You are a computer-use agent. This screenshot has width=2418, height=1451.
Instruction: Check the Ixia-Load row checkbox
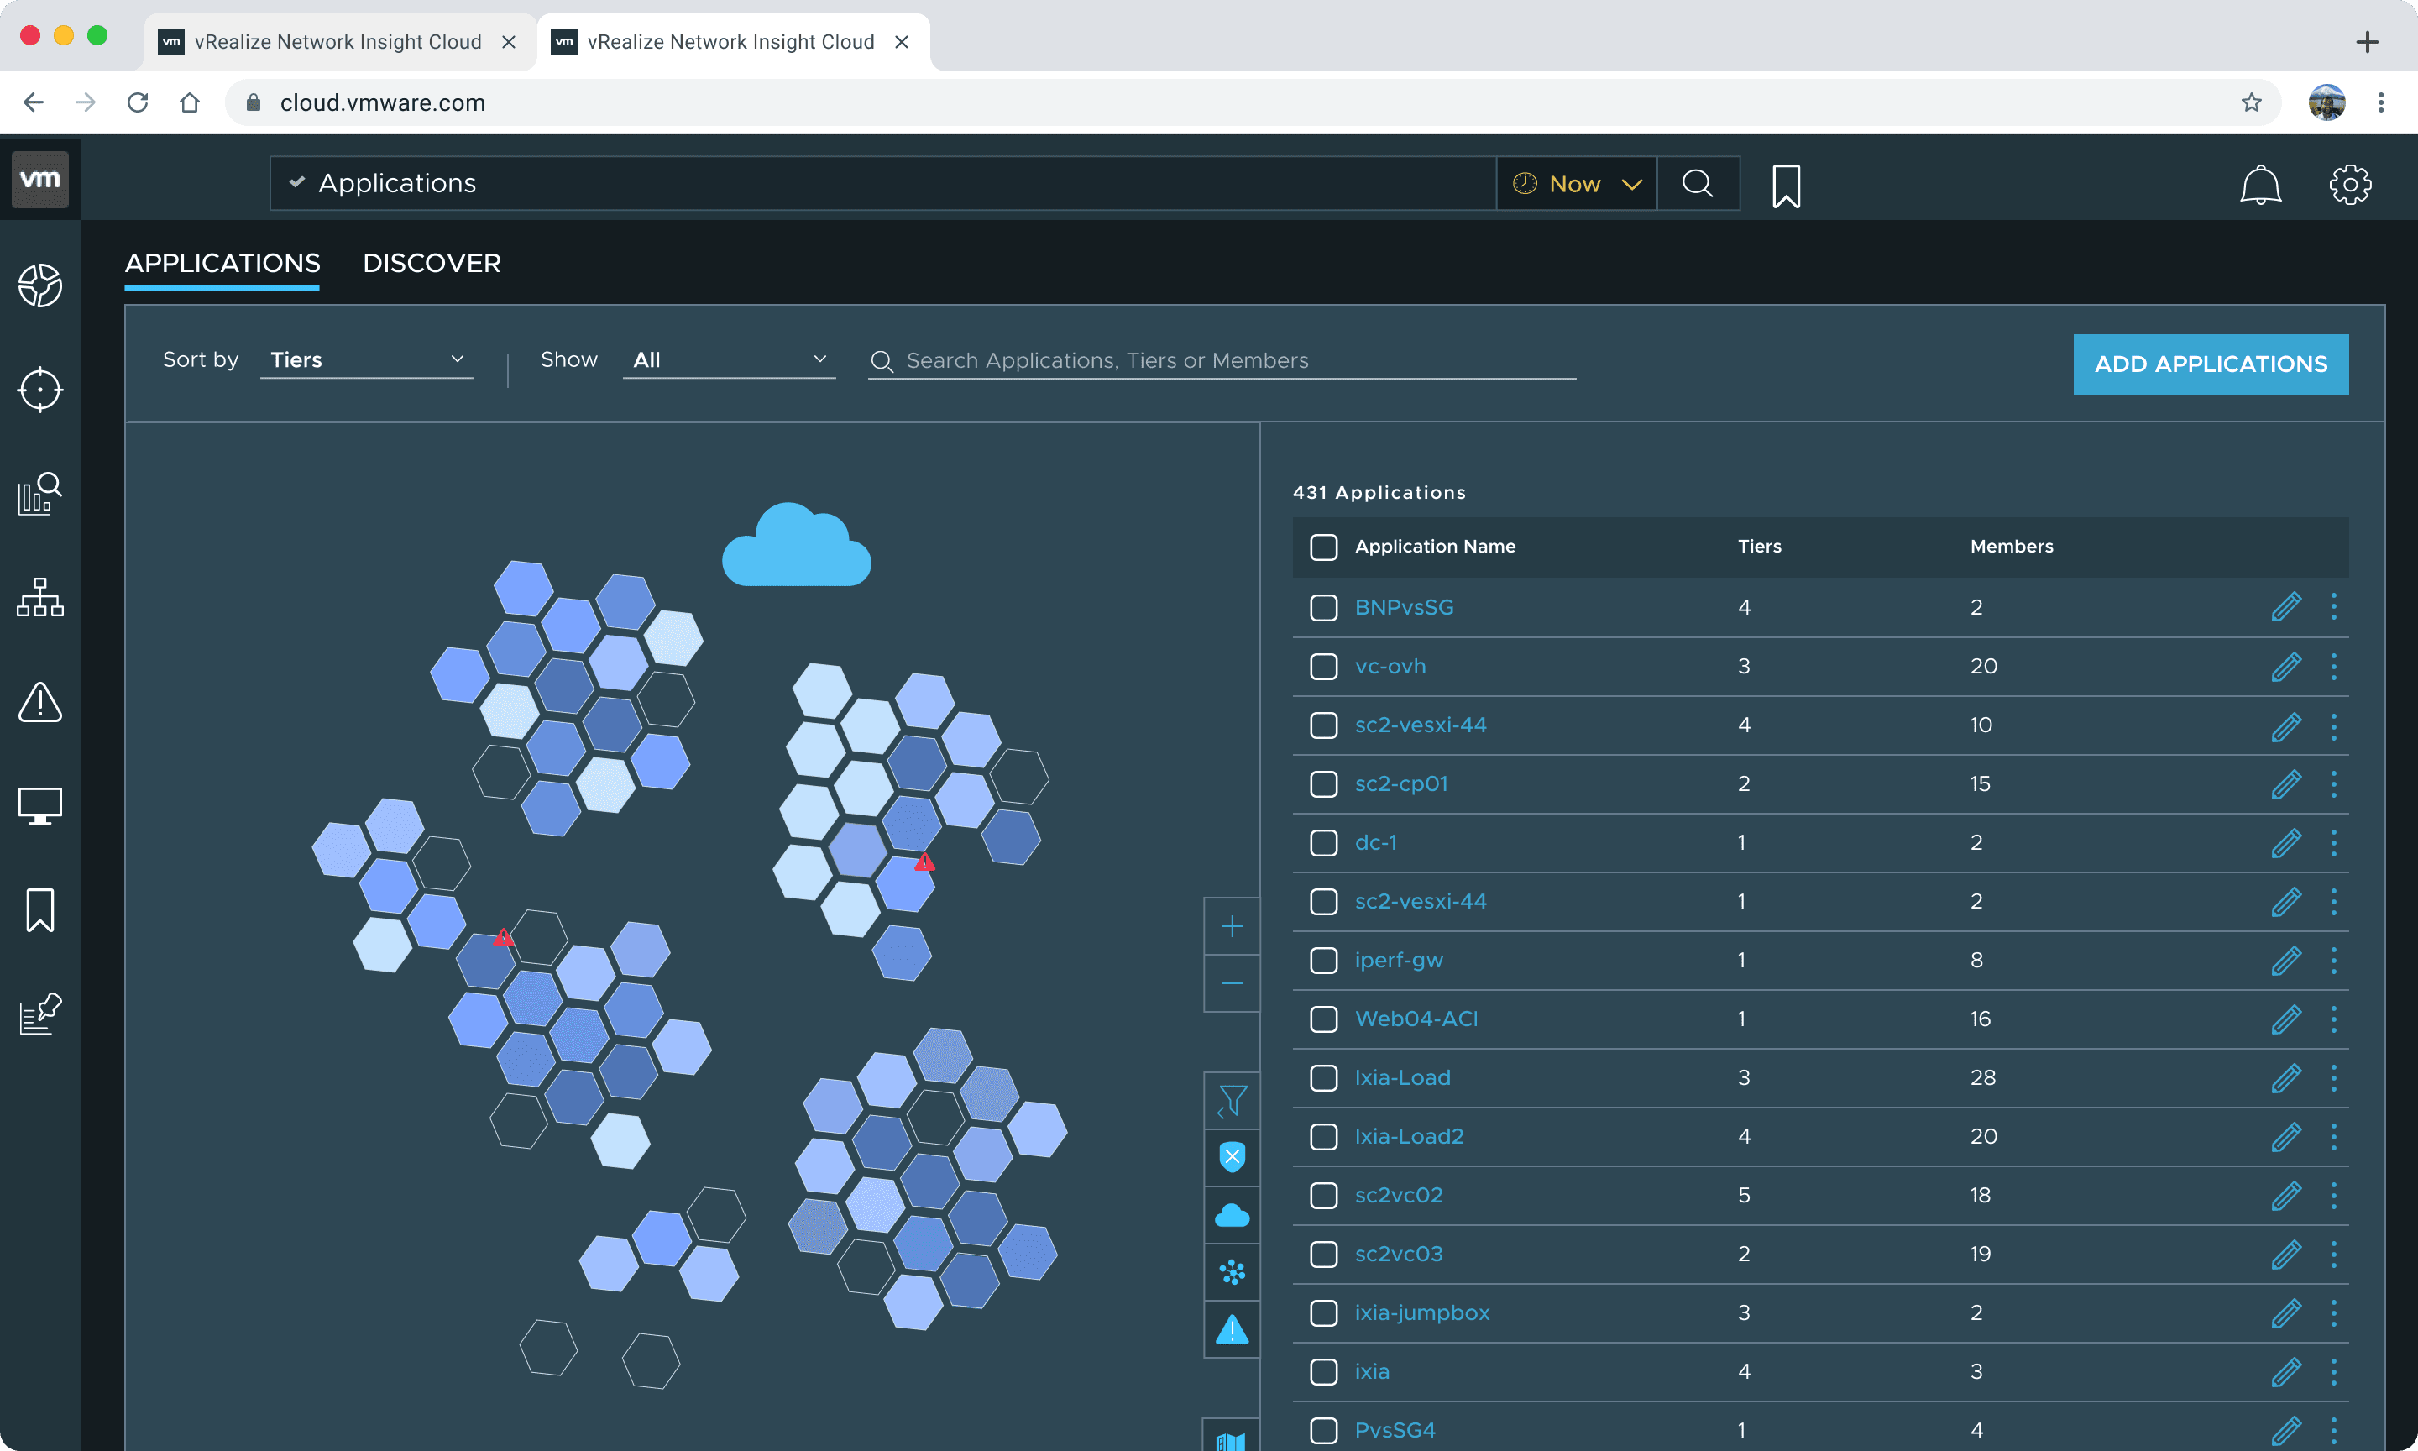[x=1324, y=1077]
